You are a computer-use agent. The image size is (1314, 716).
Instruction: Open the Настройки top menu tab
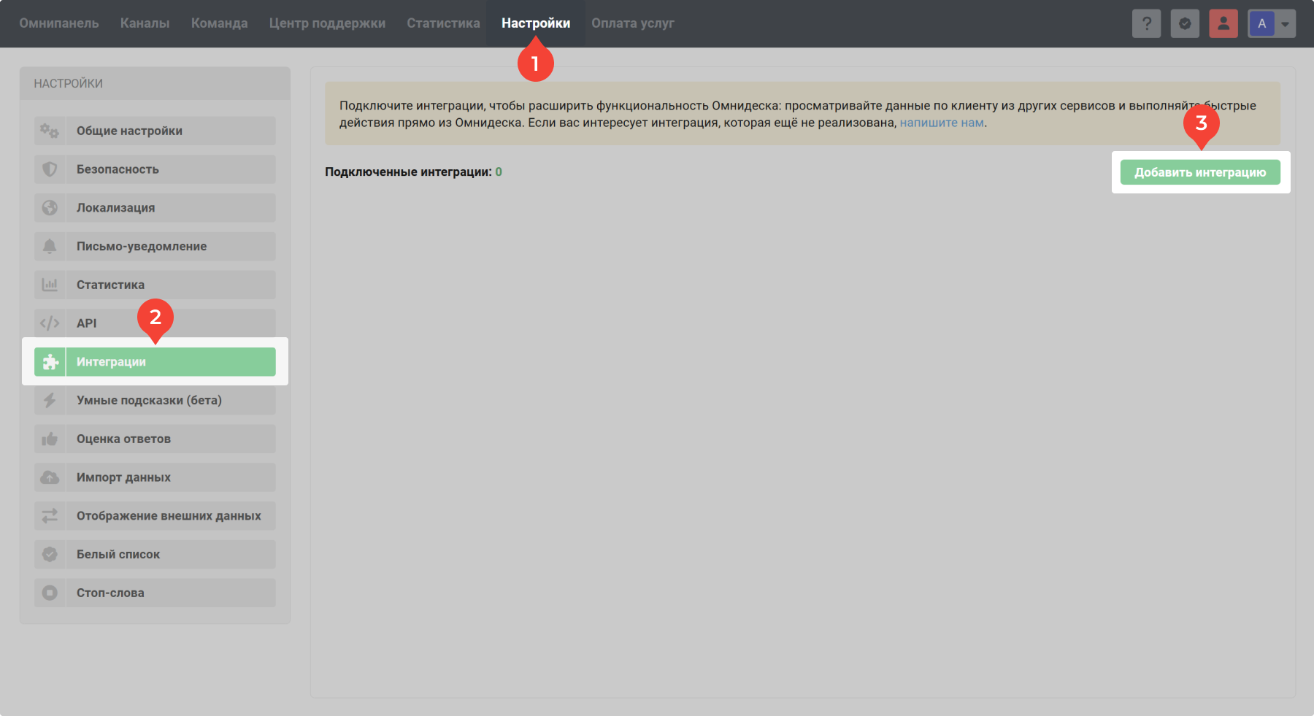pyautogui.click(x=535, y=23)
